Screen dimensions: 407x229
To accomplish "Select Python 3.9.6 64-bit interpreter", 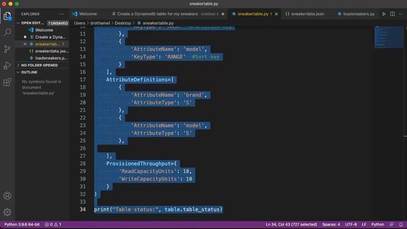I will [22, 225].
